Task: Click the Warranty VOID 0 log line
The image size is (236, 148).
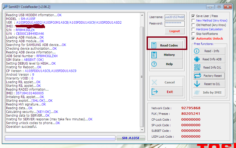Action: click(20, 78)
